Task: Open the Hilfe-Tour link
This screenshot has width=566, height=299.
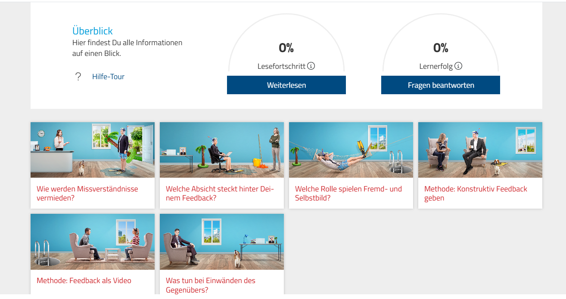Action: 108,77
